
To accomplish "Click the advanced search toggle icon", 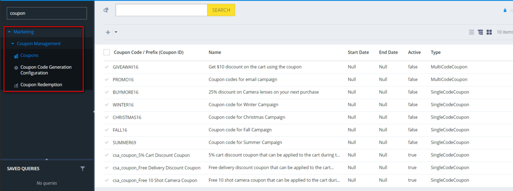I will 106,10.
